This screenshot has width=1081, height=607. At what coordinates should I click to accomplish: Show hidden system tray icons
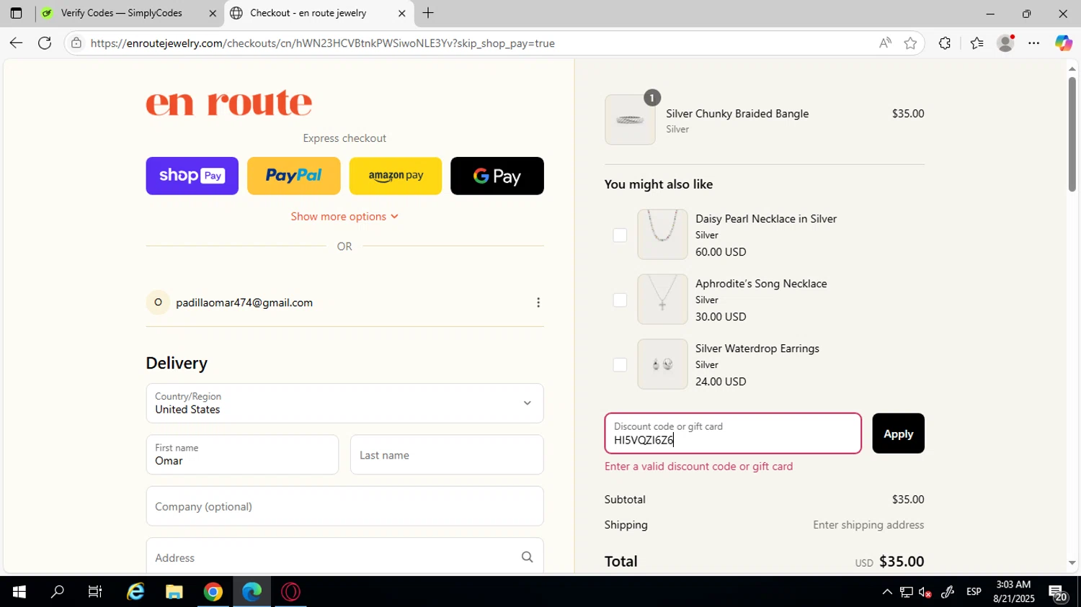point(887,592)
